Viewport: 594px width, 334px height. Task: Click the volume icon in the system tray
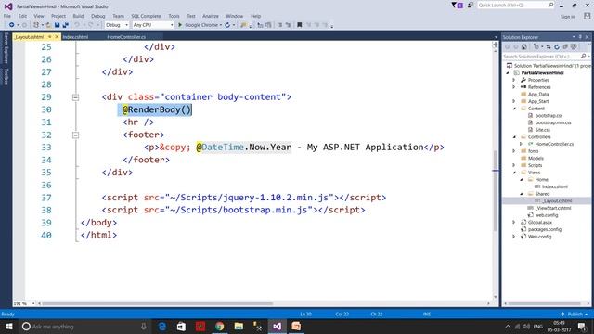point(526,327)
